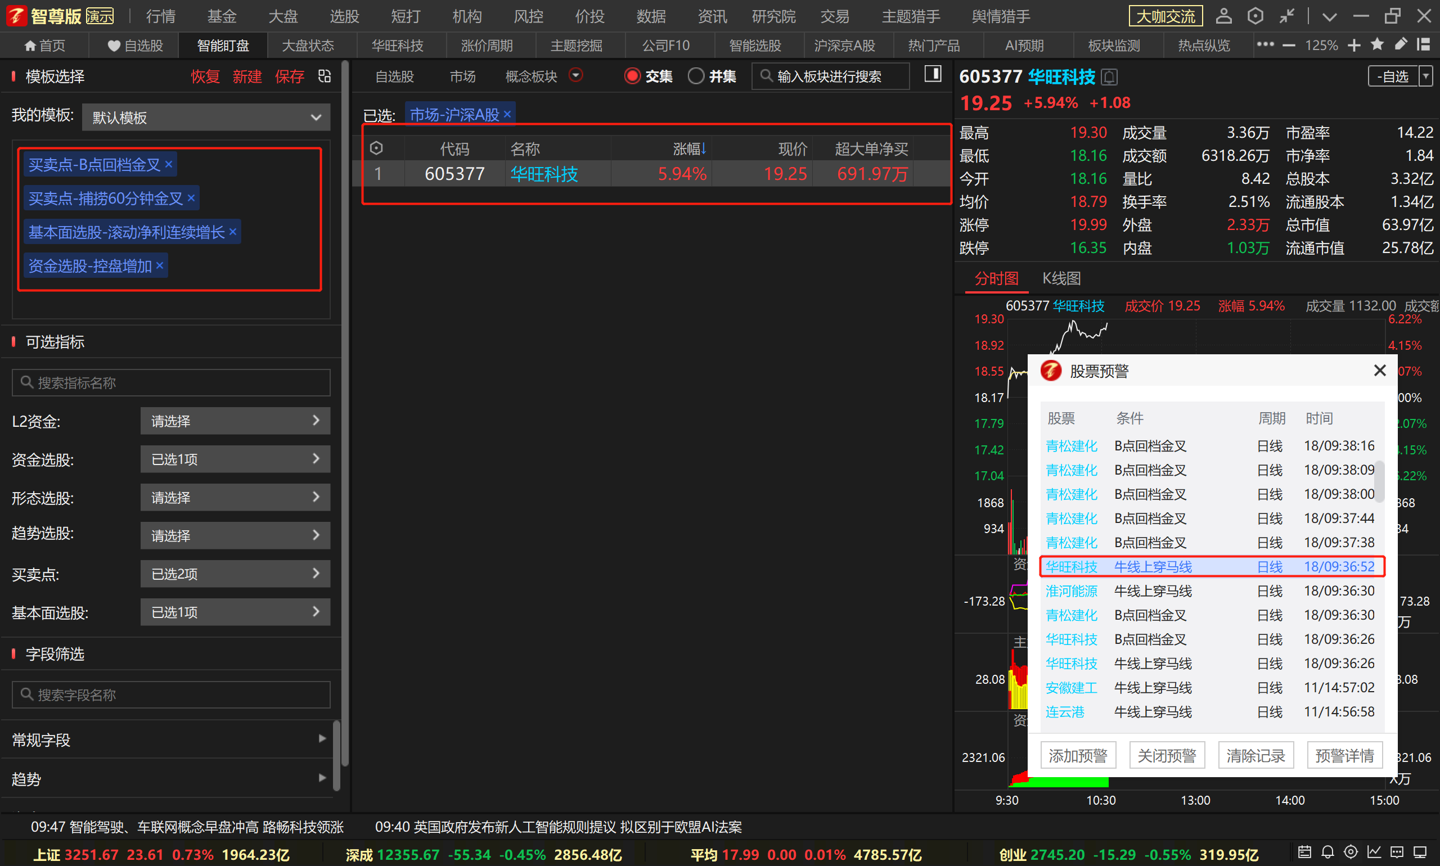Click the red 保存 link
The image size is (1440, 866).
point(290,76)
